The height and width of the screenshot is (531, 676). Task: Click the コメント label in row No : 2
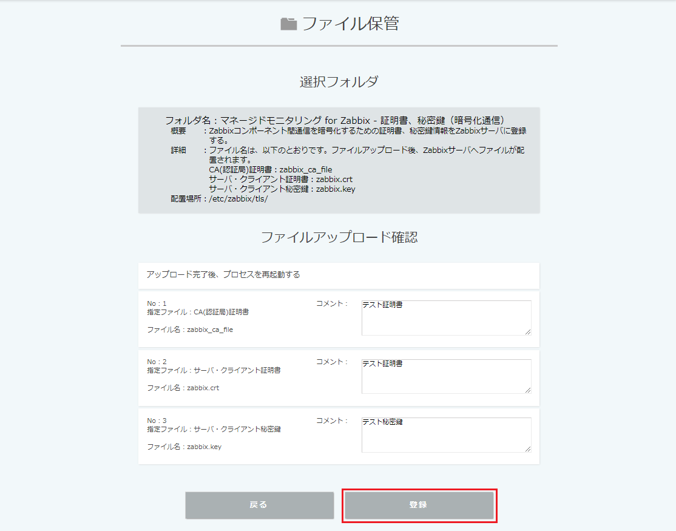tap(331, 362)
